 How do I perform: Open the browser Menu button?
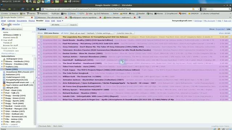pos(3,9)
